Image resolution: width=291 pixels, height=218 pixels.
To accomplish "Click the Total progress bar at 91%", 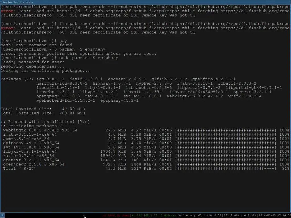I will pyautogui.click(x=225, y=169).
